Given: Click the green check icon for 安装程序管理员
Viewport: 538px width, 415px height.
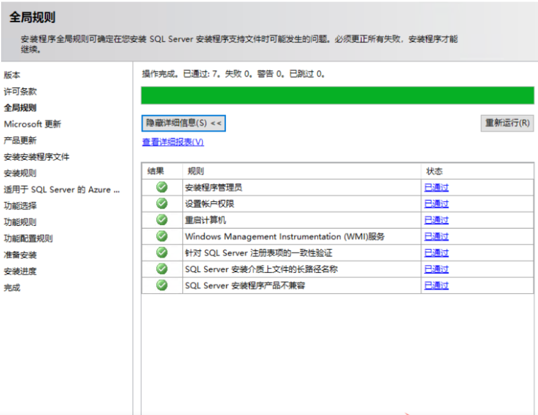Looking at the screenshot, I should (x=162, y=187).
